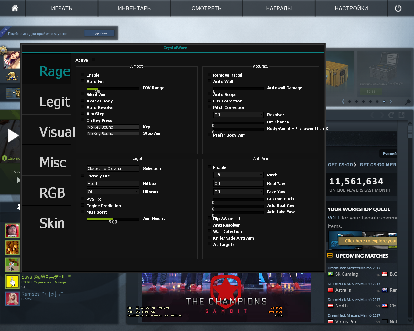
Task: Click the magnifier search icon under the store
Action: pos(408,102)
